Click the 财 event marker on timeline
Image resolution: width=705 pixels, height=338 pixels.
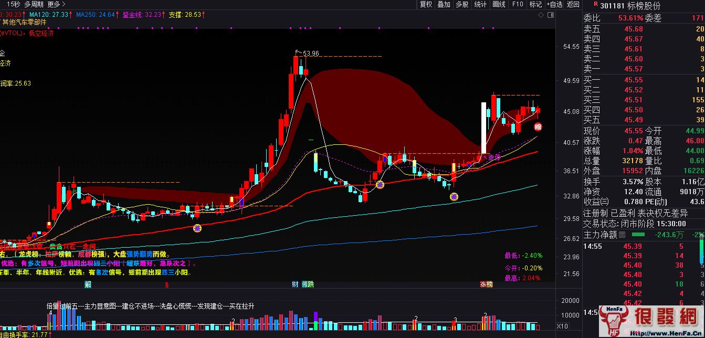(x=296, y=284)
